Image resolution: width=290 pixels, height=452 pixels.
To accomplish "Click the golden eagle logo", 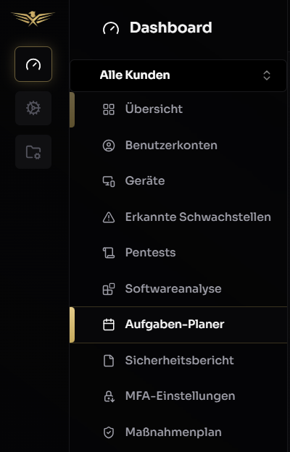I will tap(33, 18).
